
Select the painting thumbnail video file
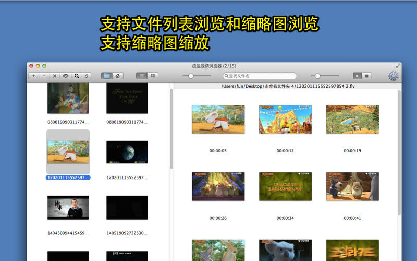point(68,98)
